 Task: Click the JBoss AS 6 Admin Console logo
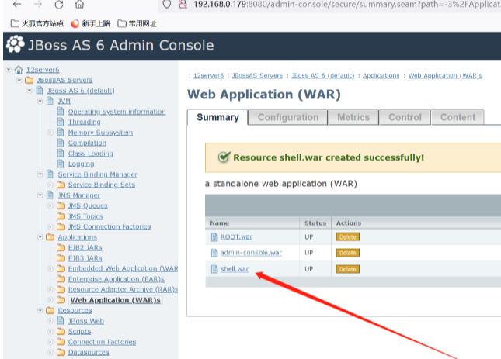point(15,45)
